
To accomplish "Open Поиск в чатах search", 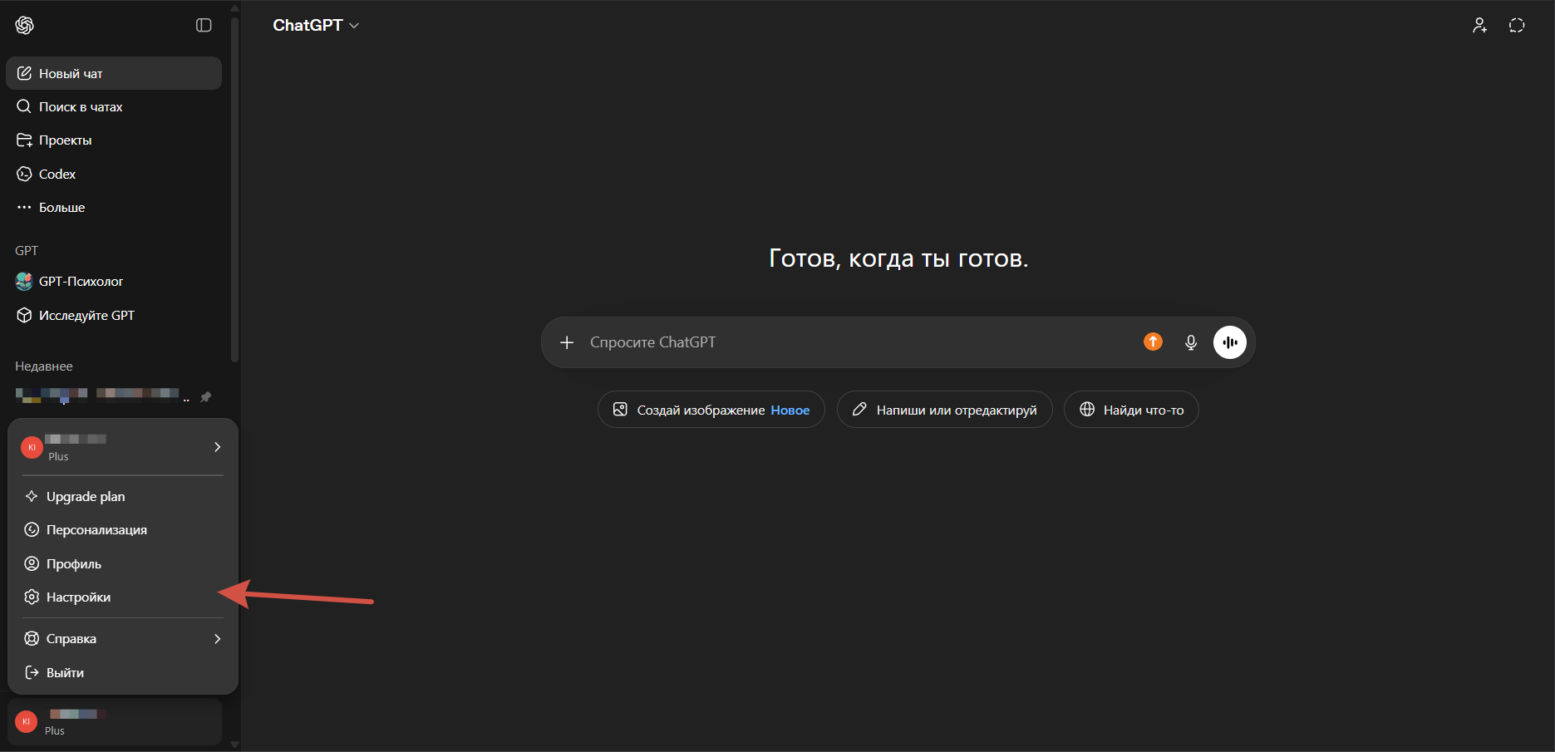I will pos(114,106).
